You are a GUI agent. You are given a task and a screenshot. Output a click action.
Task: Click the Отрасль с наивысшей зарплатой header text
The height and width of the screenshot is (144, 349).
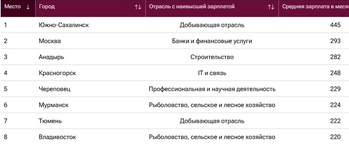192,7
